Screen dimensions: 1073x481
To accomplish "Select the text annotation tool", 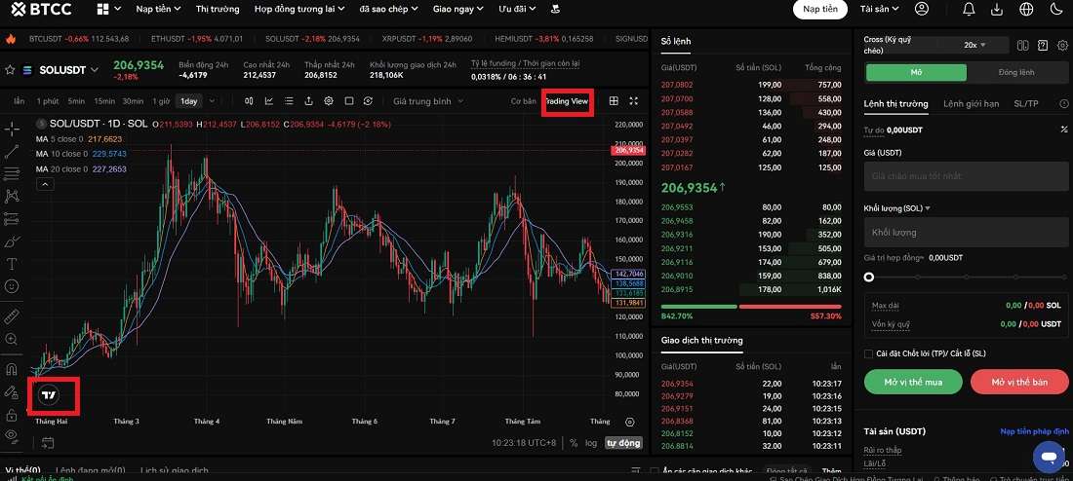I will (12, 264).
